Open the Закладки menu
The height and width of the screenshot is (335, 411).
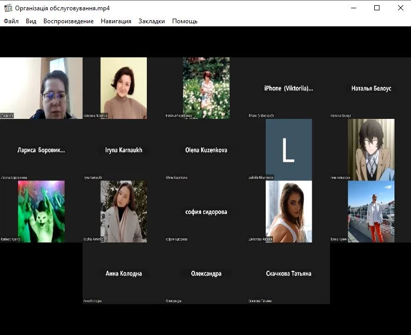(151, 21)
